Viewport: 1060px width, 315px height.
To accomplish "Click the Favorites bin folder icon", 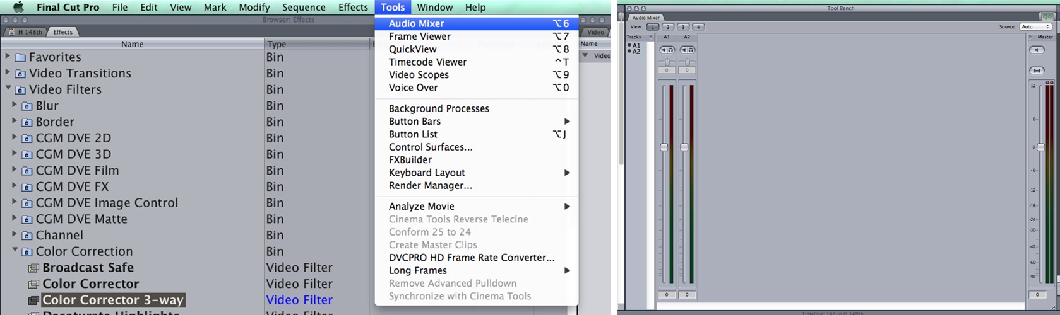I will [20, 57].
